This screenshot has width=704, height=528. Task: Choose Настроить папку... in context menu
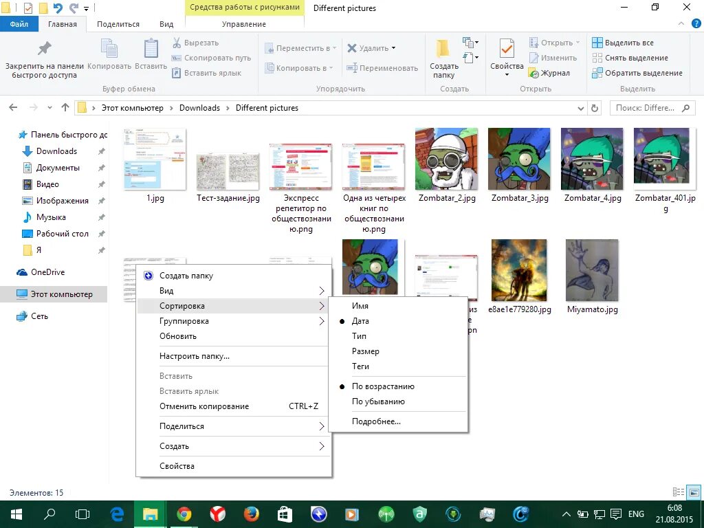(195, 356)
